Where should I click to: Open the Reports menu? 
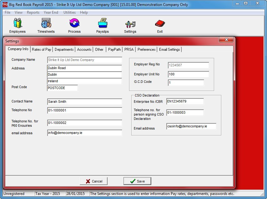point(33,12)
